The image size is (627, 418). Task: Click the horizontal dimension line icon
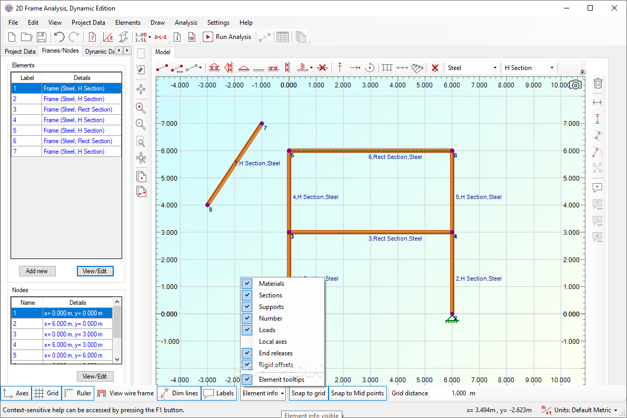tap(598, 103)
